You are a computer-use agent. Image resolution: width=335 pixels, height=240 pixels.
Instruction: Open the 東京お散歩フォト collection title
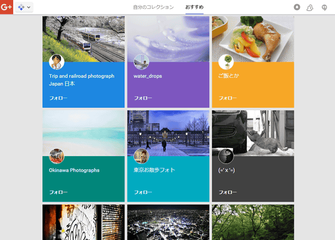point(154,170)
